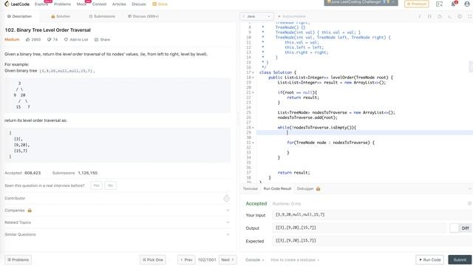
Task: Expand the Similar Questions section
Action: pyautogui.click(x=117, y=234)
